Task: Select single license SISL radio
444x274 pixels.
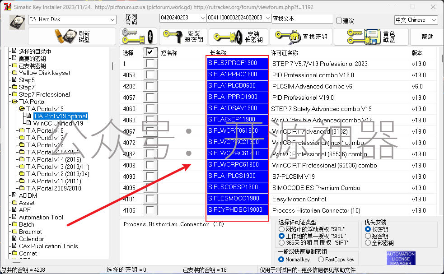Action: click(x=281, y=236)
